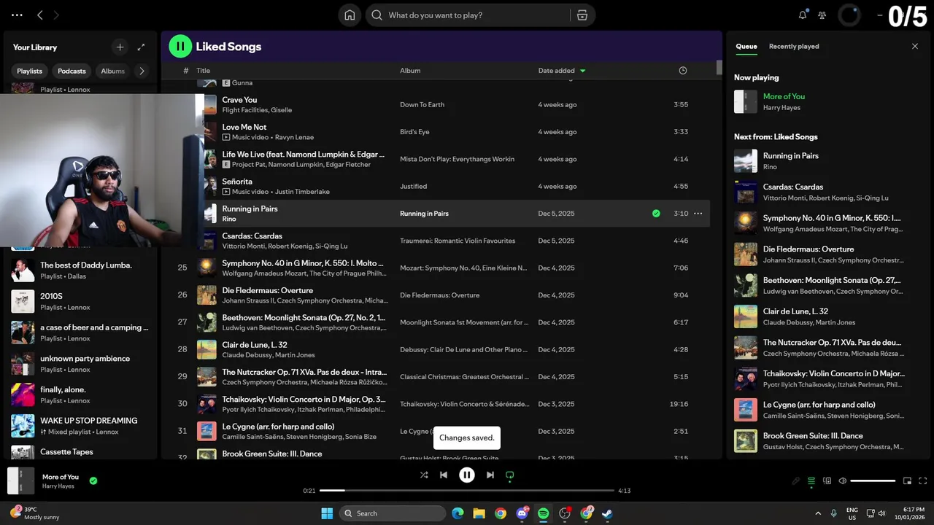This screenshot has width=934, height=525.
Task: Click the duration clock column icon
Action: click(683, 71)
